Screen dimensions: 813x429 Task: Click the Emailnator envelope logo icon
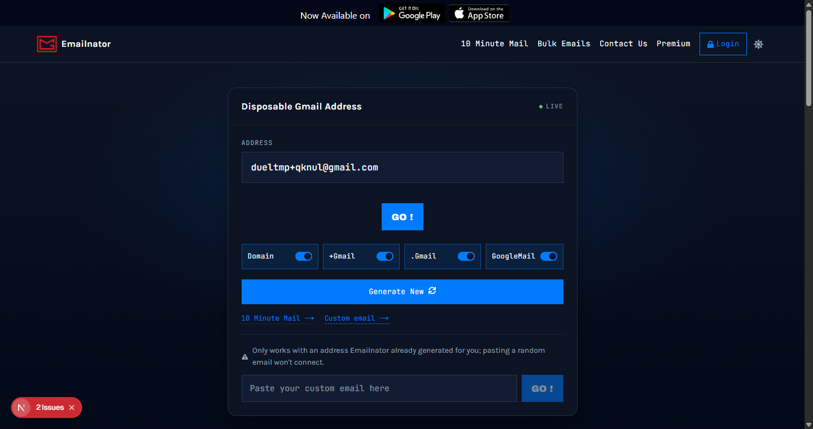tap(47, 44)
